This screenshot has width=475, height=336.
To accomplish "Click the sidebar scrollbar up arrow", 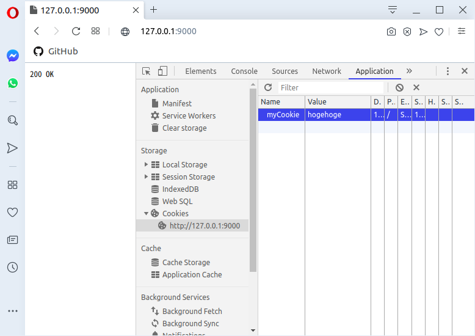I will click(x=253, y=84).
